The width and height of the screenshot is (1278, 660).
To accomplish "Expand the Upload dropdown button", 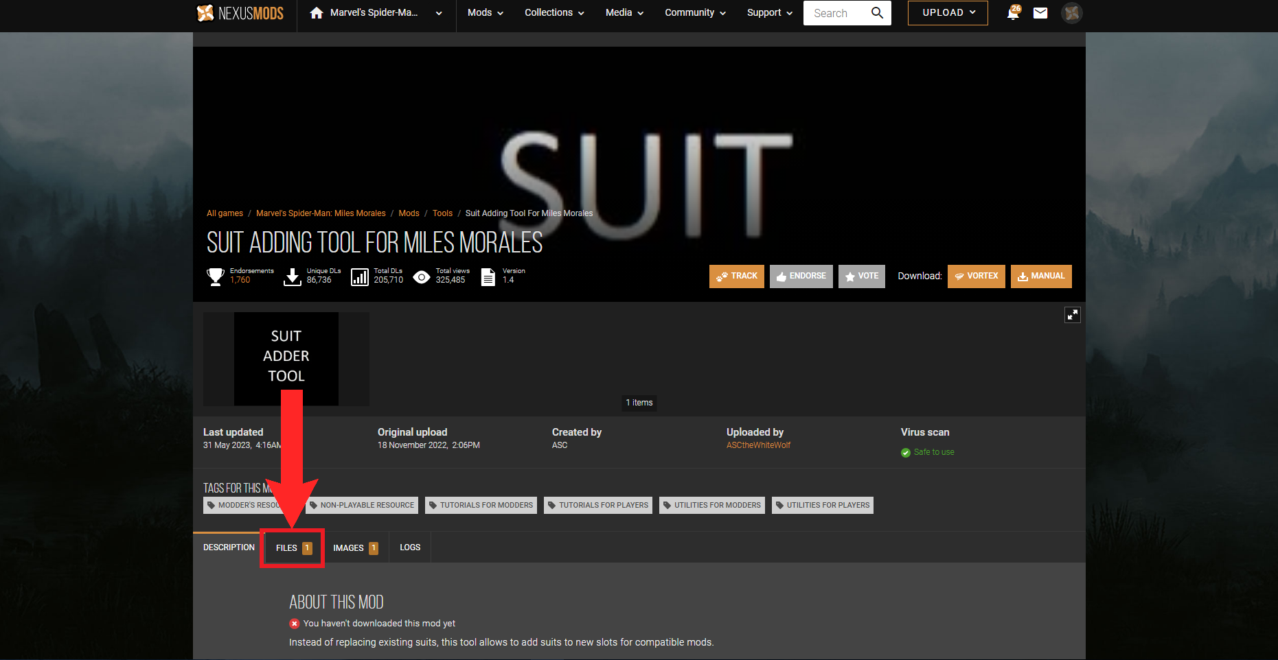I will [x=948, y=13].
